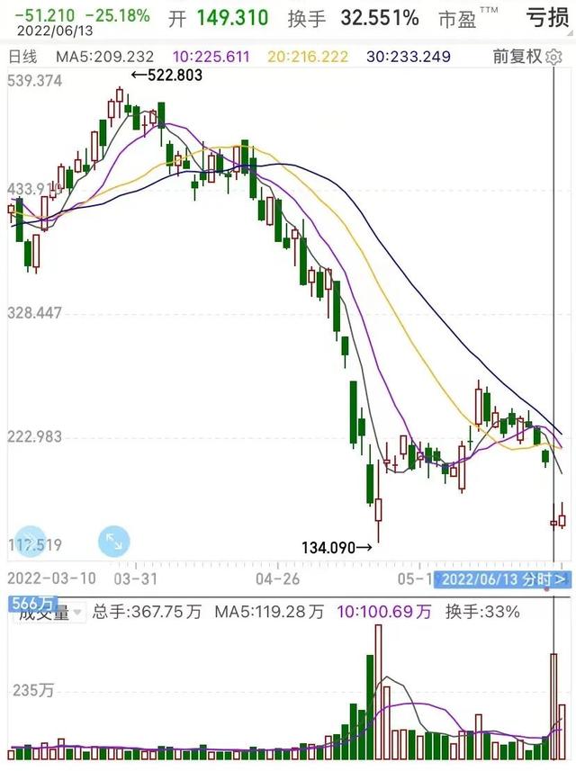Open the chart settings gear icon
Image resolution: width=576 pixels, height=771 pixels.
553,57
